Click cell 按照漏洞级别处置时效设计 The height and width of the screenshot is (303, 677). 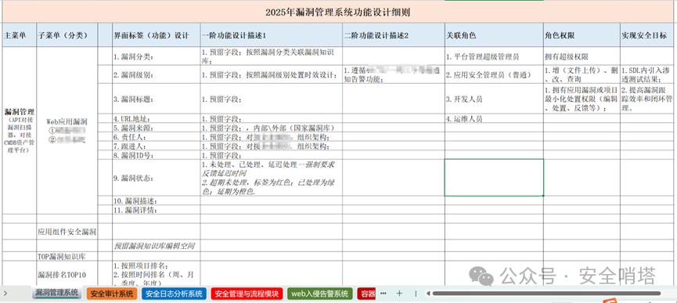[272, 74]
